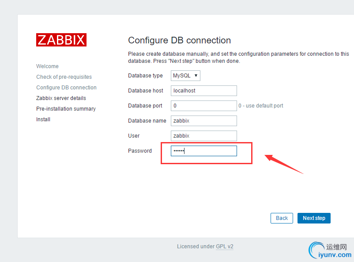Viewport: 354px width, 262px height.
Task: Click the Database host label
Action: [x=145, y=91]
